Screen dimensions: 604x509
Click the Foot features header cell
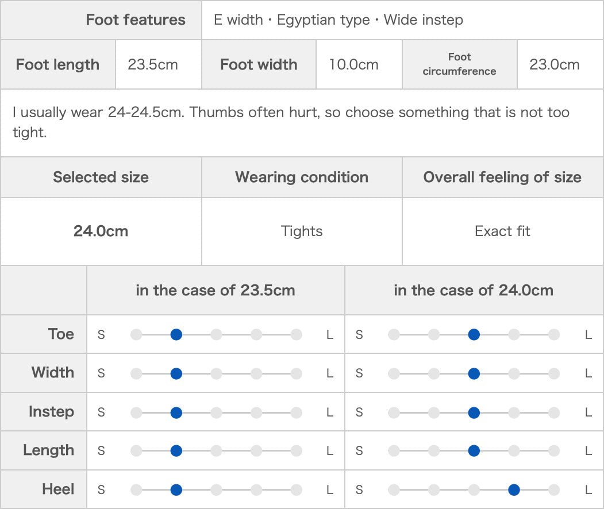135,20
